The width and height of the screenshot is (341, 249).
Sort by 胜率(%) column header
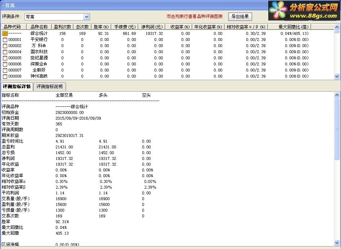(x=101, y=27)
